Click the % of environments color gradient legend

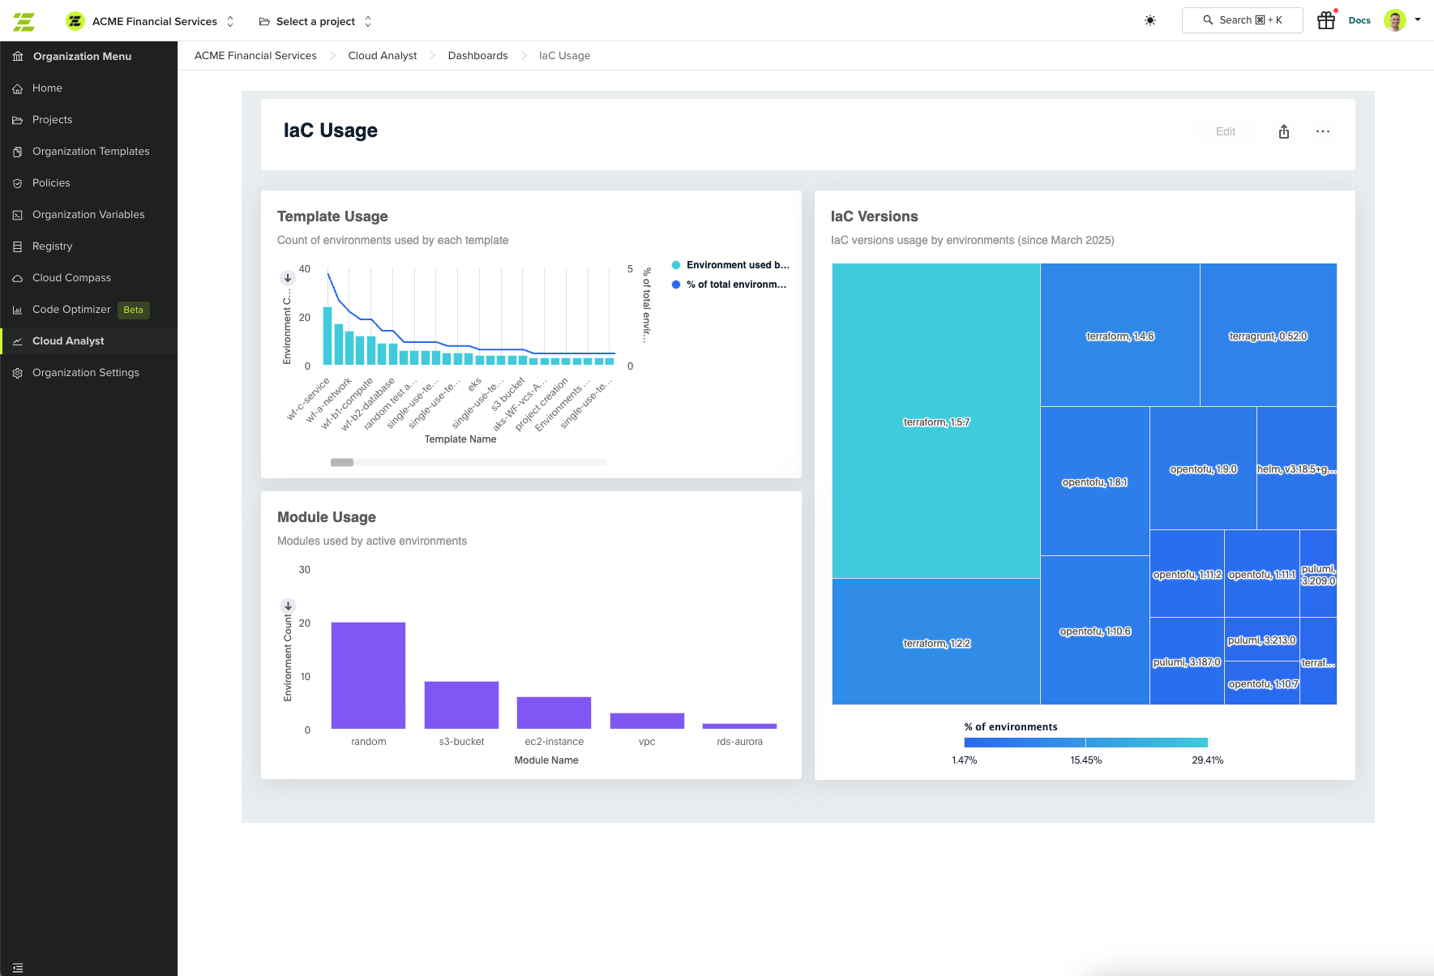[x=1085, y=743]
